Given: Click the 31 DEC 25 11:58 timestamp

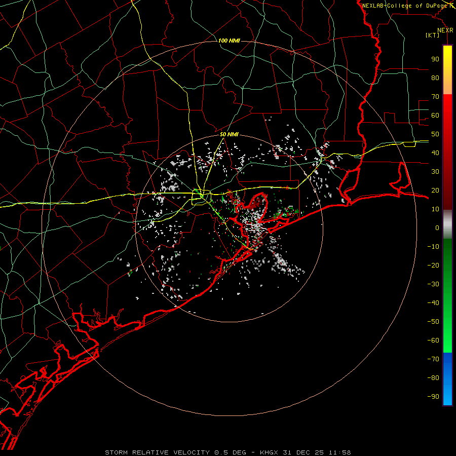Looking at the screenshot, I should pos(317,452).
